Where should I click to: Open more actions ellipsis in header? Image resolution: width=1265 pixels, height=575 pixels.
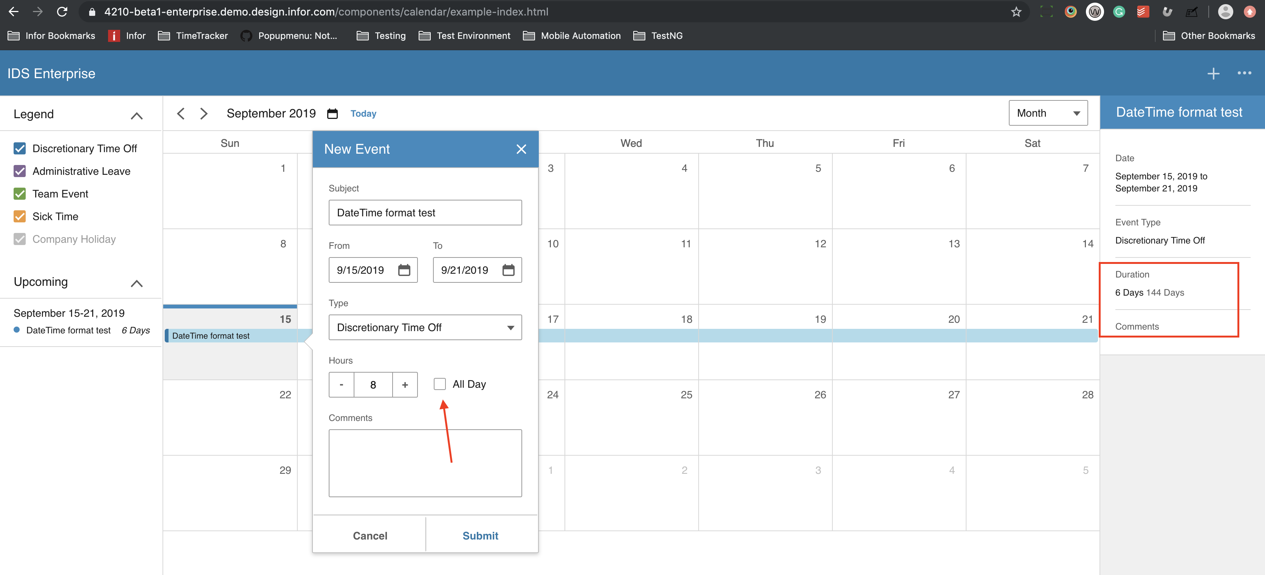(x=1244, y=73)
